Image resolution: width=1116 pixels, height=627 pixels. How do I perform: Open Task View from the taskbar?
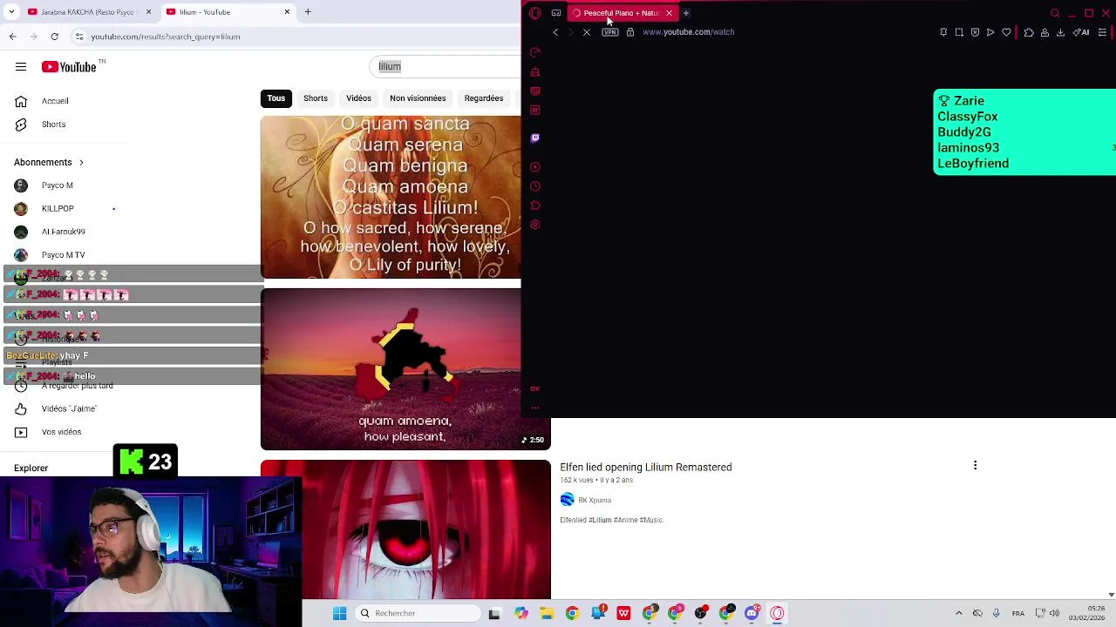[x=494, y=613]
